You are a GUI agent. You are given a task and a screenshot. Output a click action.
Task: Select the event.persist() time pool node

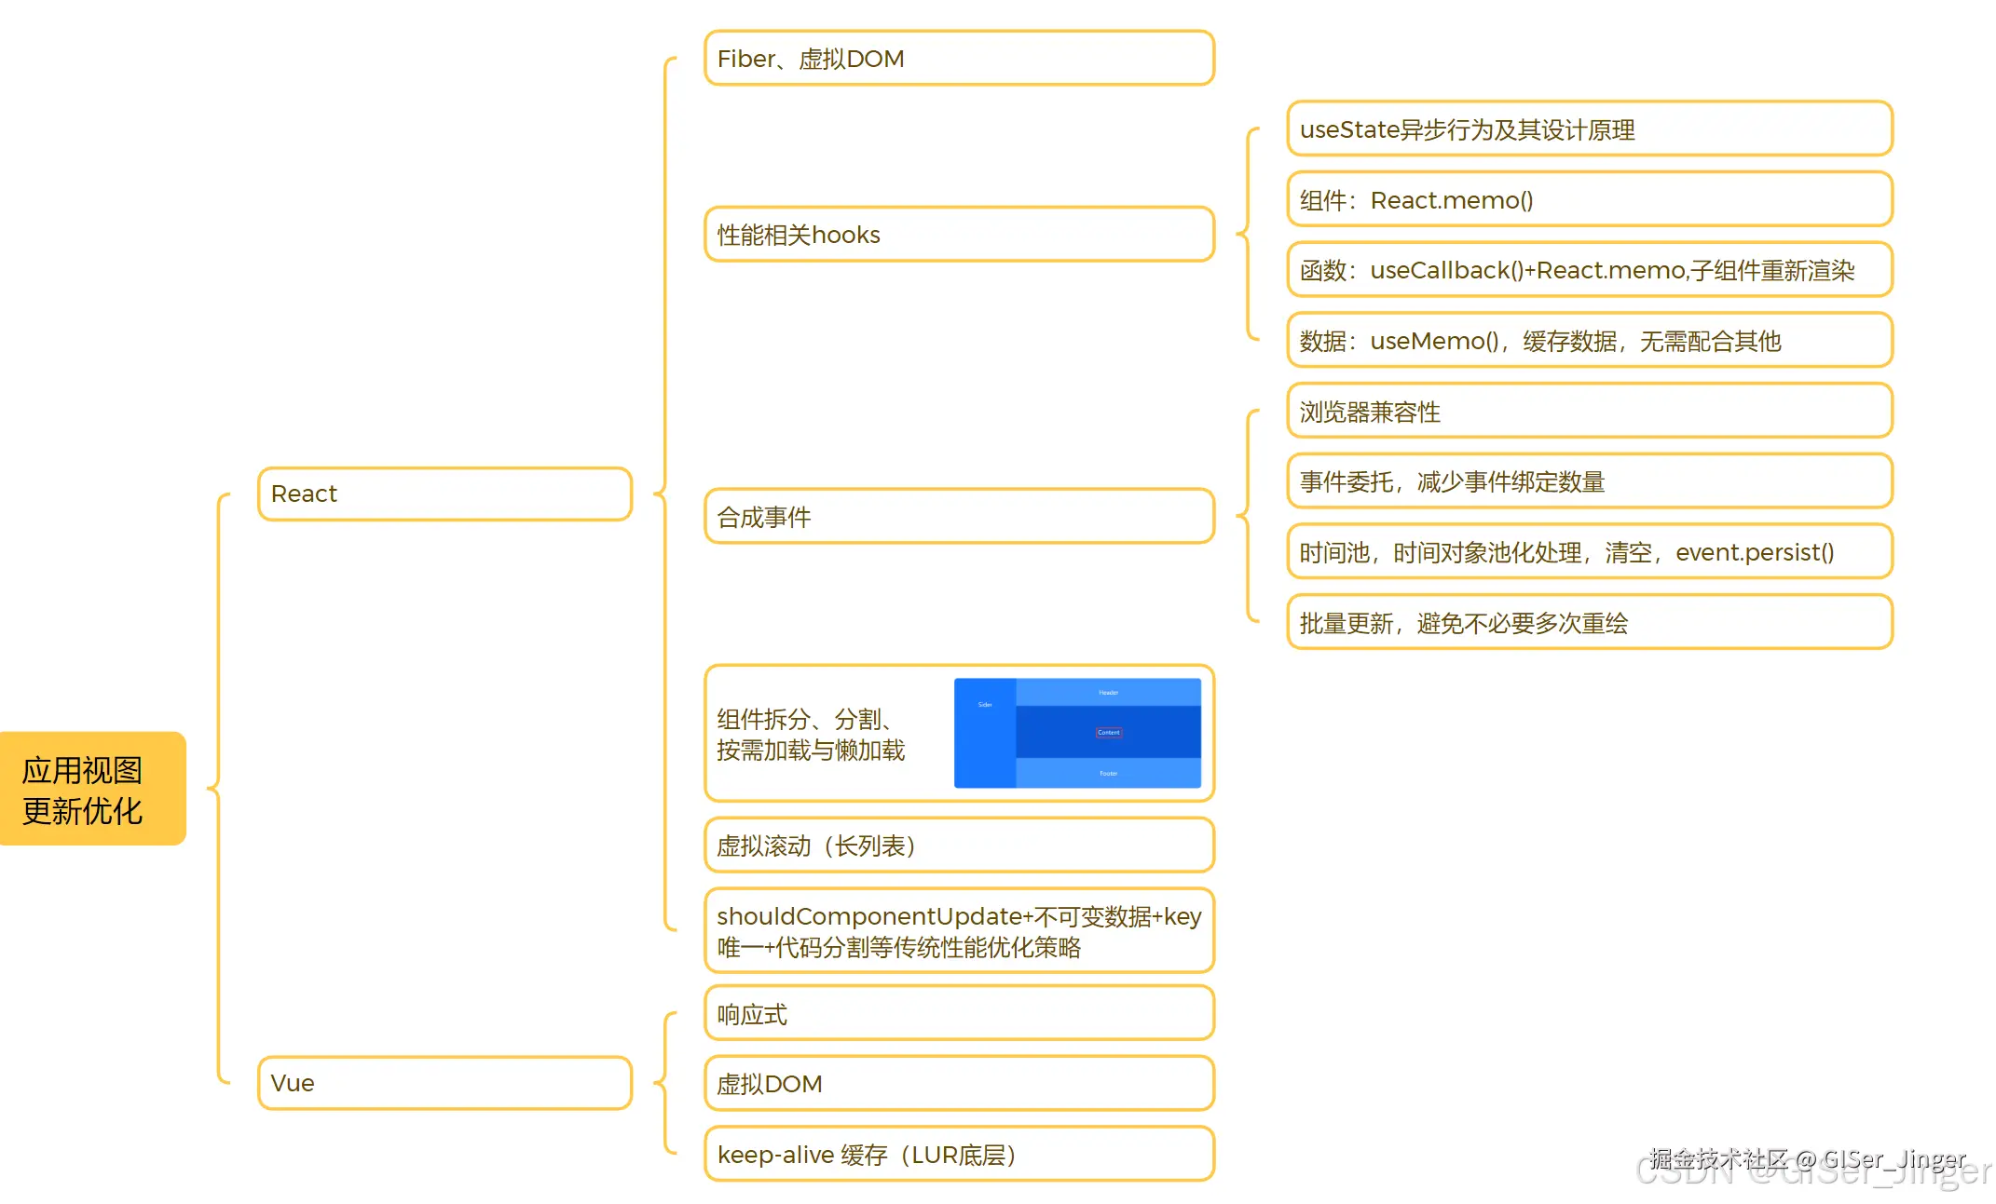[1589, 551]
